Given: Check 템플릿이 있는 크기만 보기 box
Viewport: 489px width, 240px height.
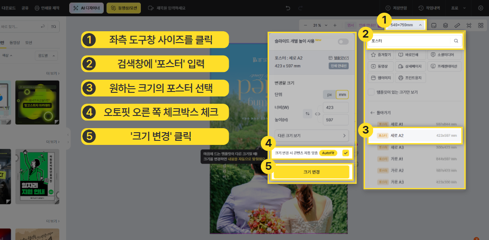Looking at the screenshot, I should pyautogui.click(x=371, y=92).
